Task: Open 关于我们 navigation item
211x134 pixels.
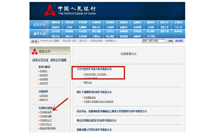Action: (151, 36)
